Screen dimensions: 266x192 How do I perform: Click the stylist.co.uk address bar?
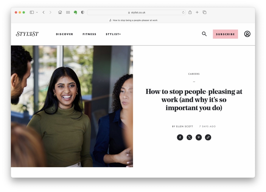pyautogui.click(x=136, y=12)
